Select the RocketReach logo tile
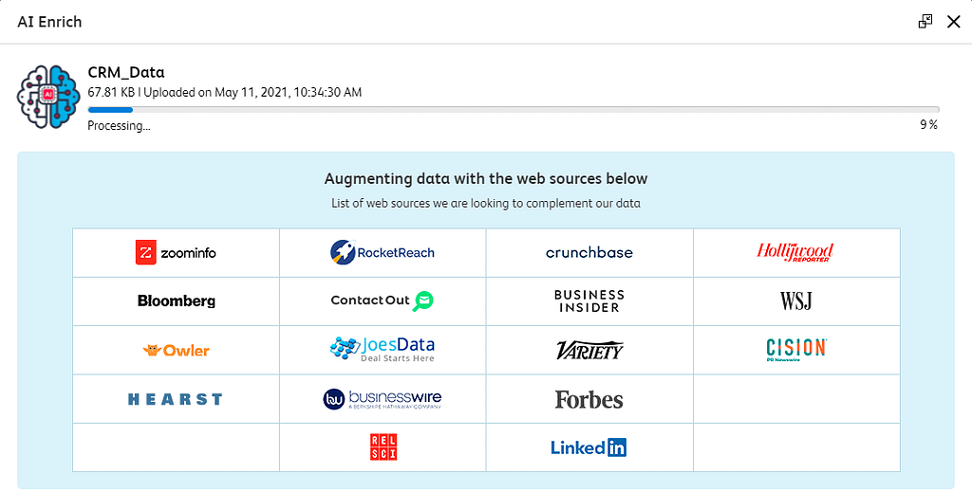The image size is (972, 492). tap(383, 252)
